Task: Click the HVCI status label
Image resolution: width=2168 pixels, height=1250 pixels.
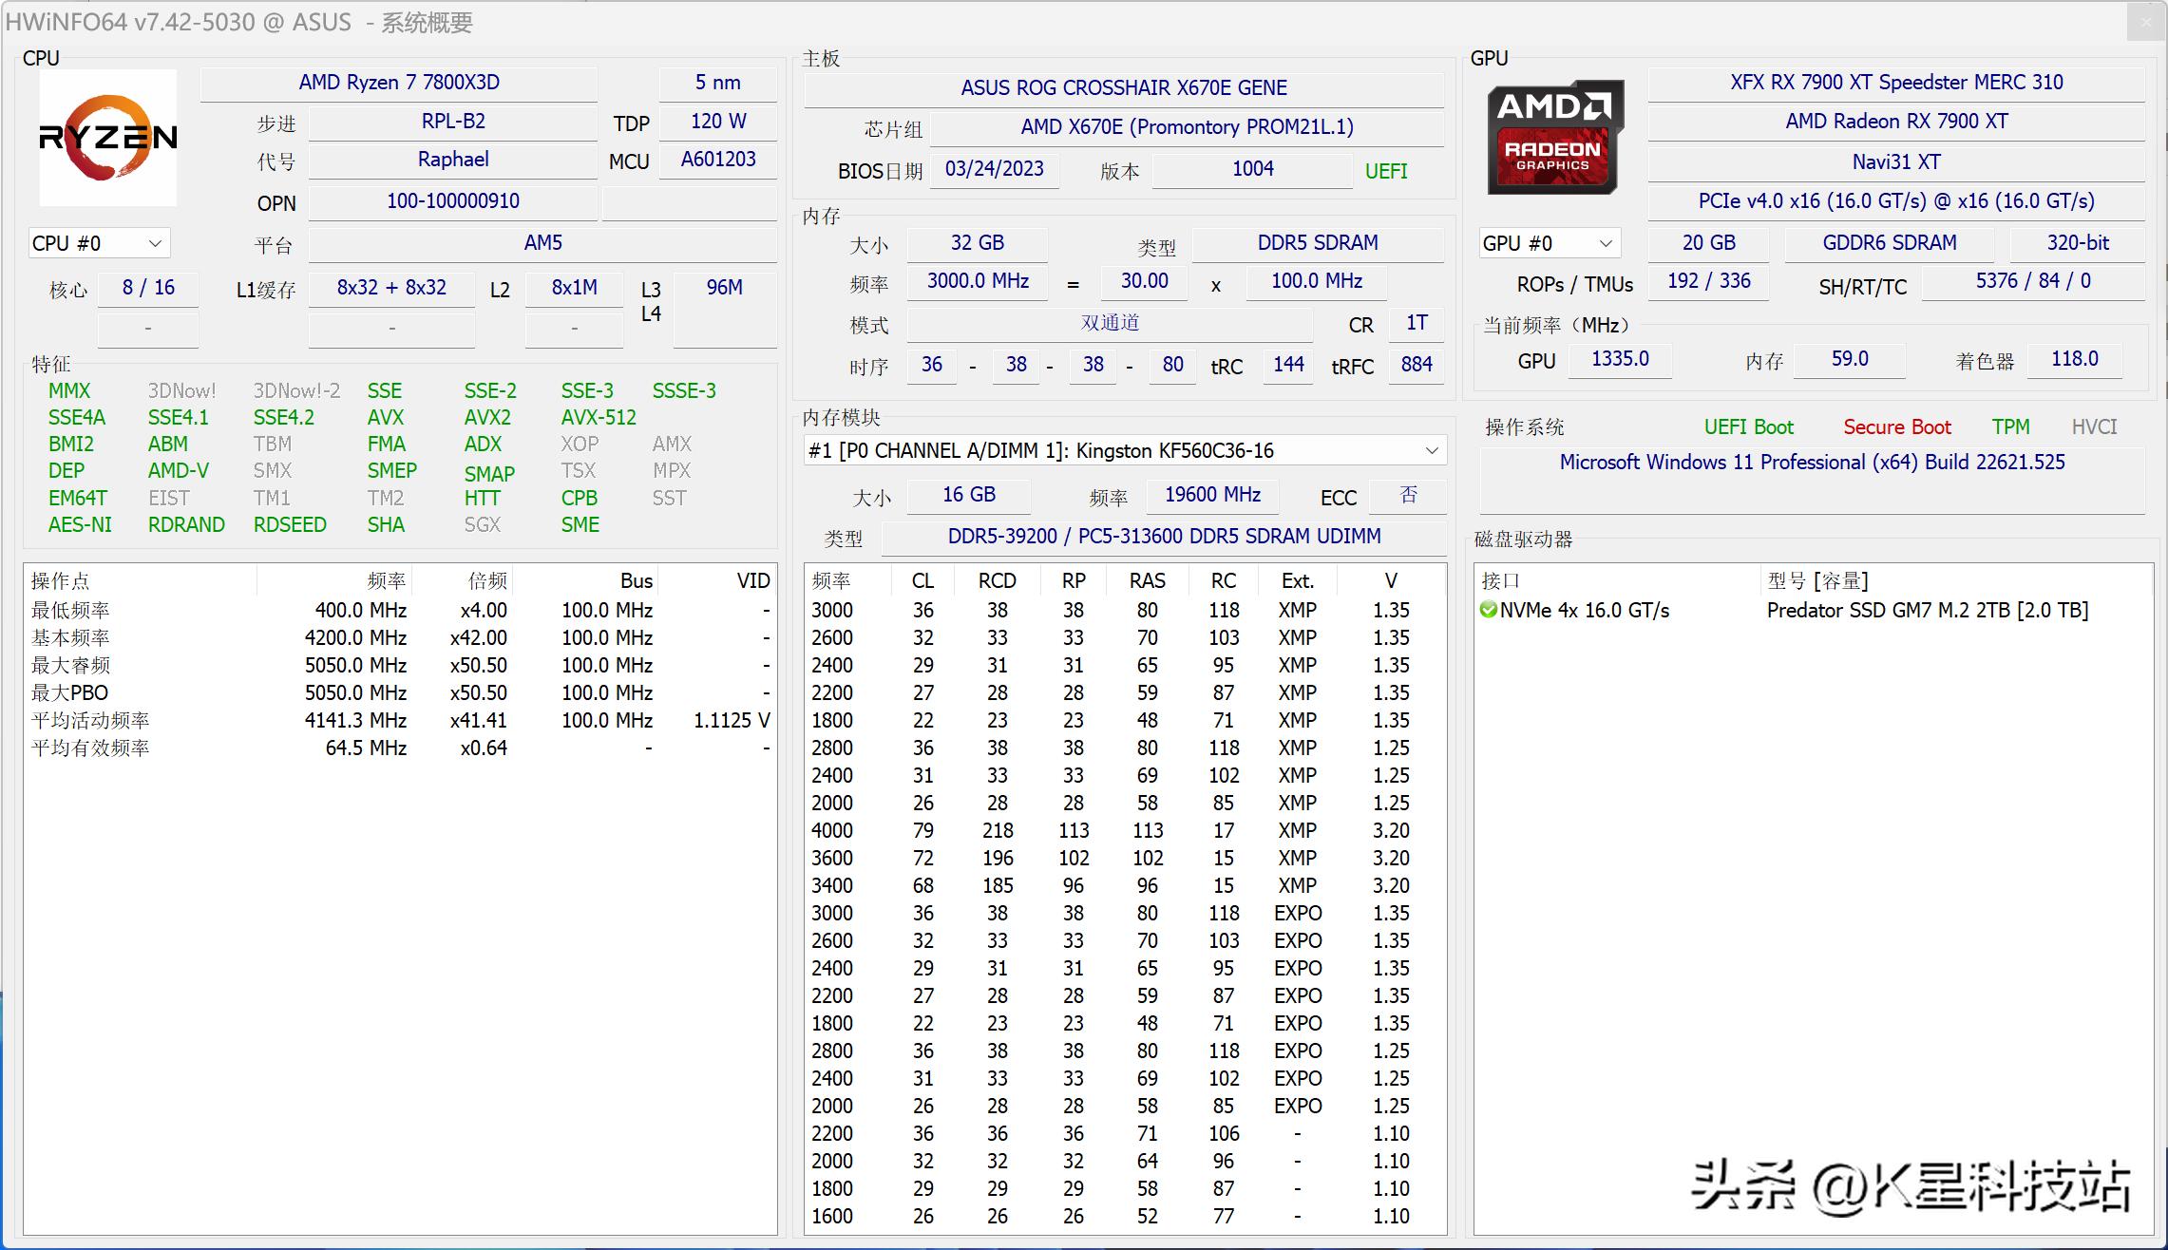Action: pos(2095,426)
